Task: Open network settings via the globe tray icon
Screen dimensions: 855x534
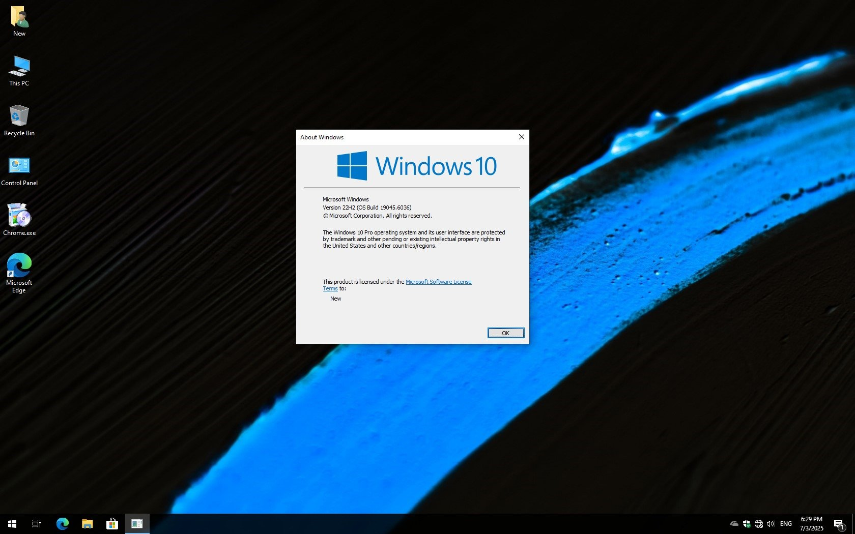Action: [758, 523]
